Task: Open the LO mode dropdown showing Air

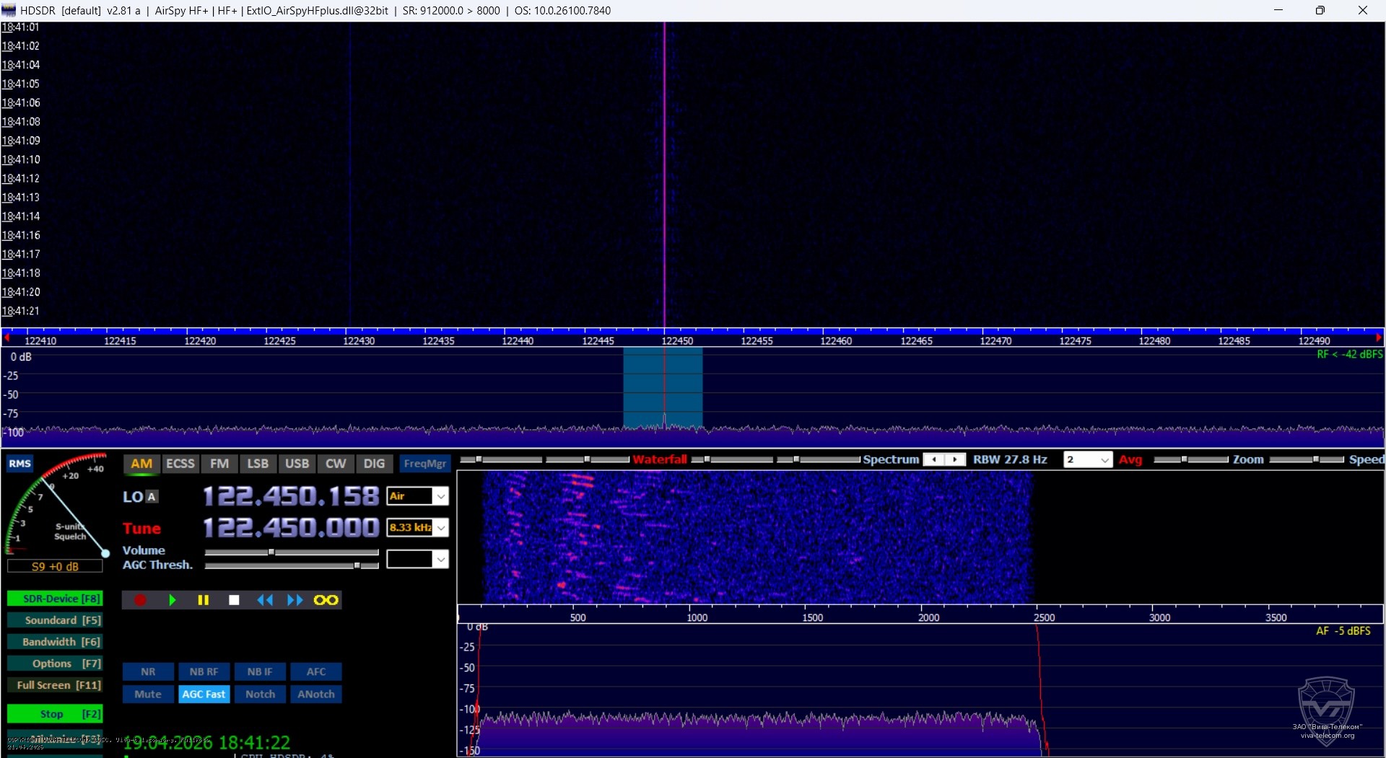Action: click(x=417, y=495)
